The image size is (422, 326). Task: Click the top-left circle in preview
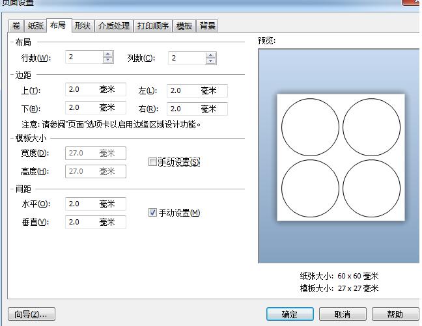310,128
